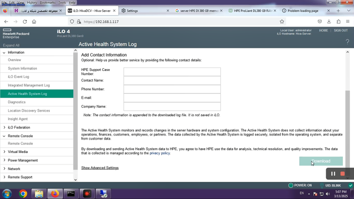Pause the screen recording

tap(333, 174)
